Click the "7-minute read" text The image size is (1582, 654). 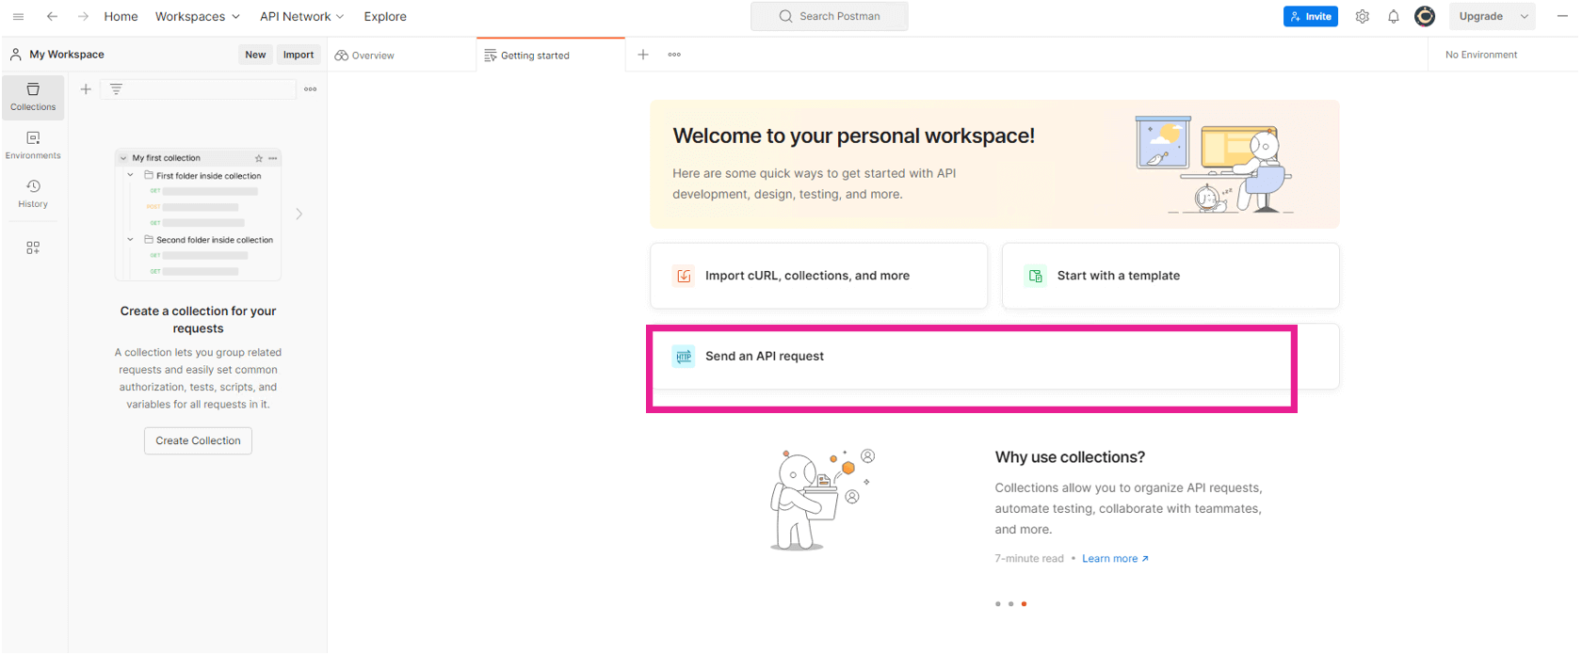pos(1029,559)
